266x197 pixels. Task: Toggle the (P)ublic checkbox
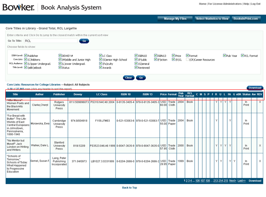(136, 59)
